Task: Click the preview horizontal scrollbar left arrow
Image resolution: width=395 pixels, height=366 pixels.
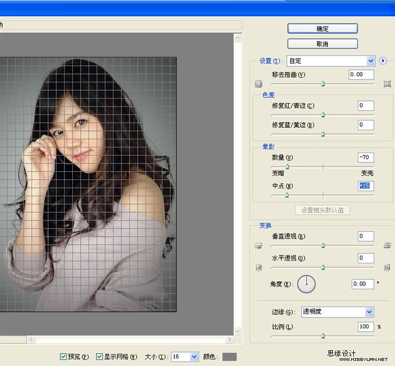Action: [x=31, y=339]
